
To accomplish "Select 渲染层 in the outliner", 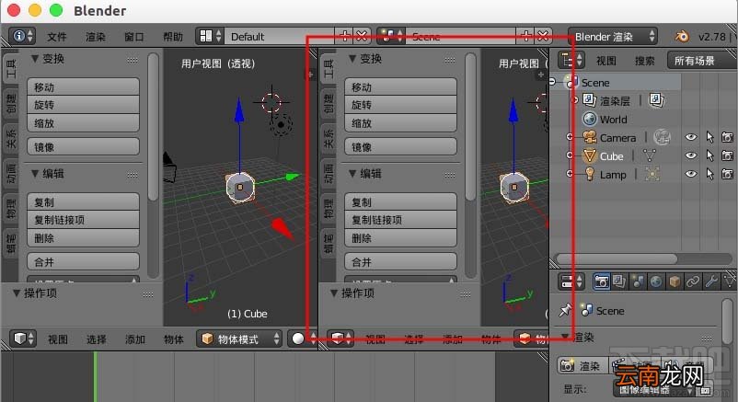I will [x=615, y=101].
